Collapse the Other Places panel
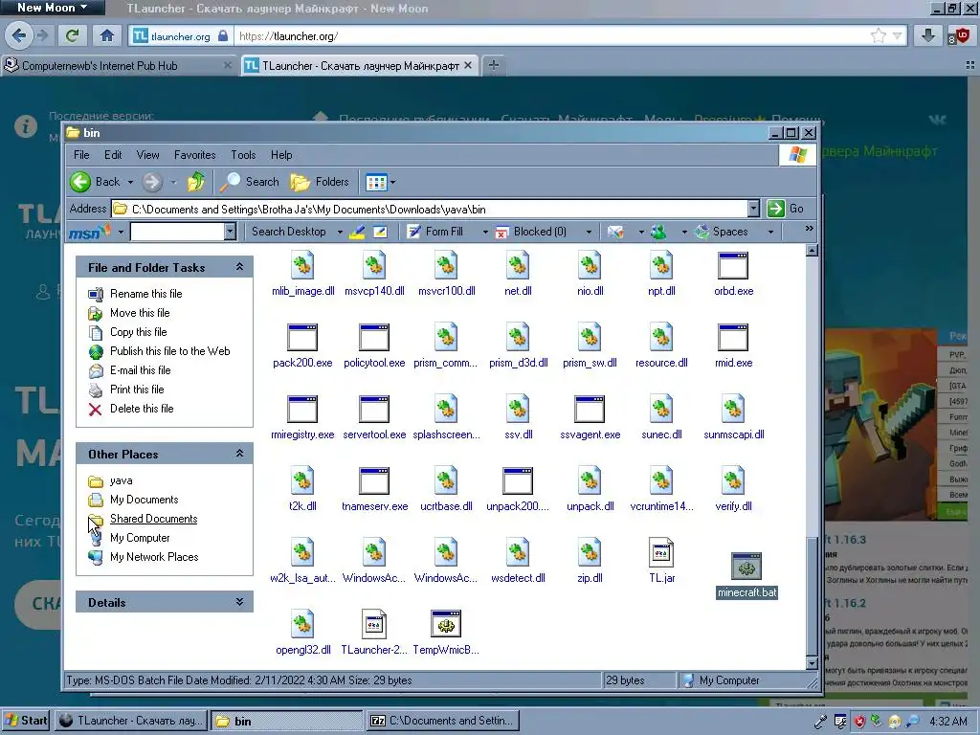 (239, 453)
